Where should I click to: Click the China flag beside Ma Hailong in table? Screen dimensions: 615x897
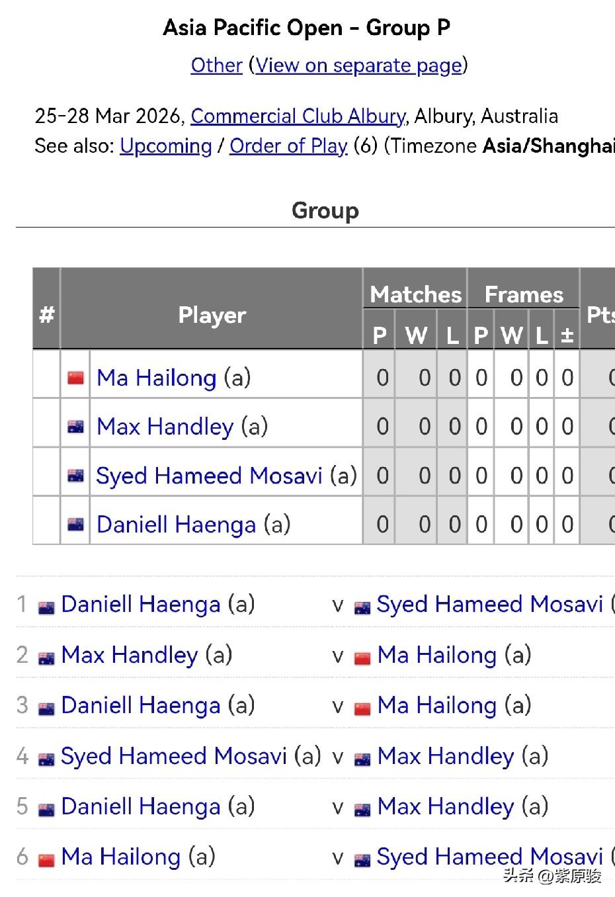pyautogui.click(x=76, y=378)
